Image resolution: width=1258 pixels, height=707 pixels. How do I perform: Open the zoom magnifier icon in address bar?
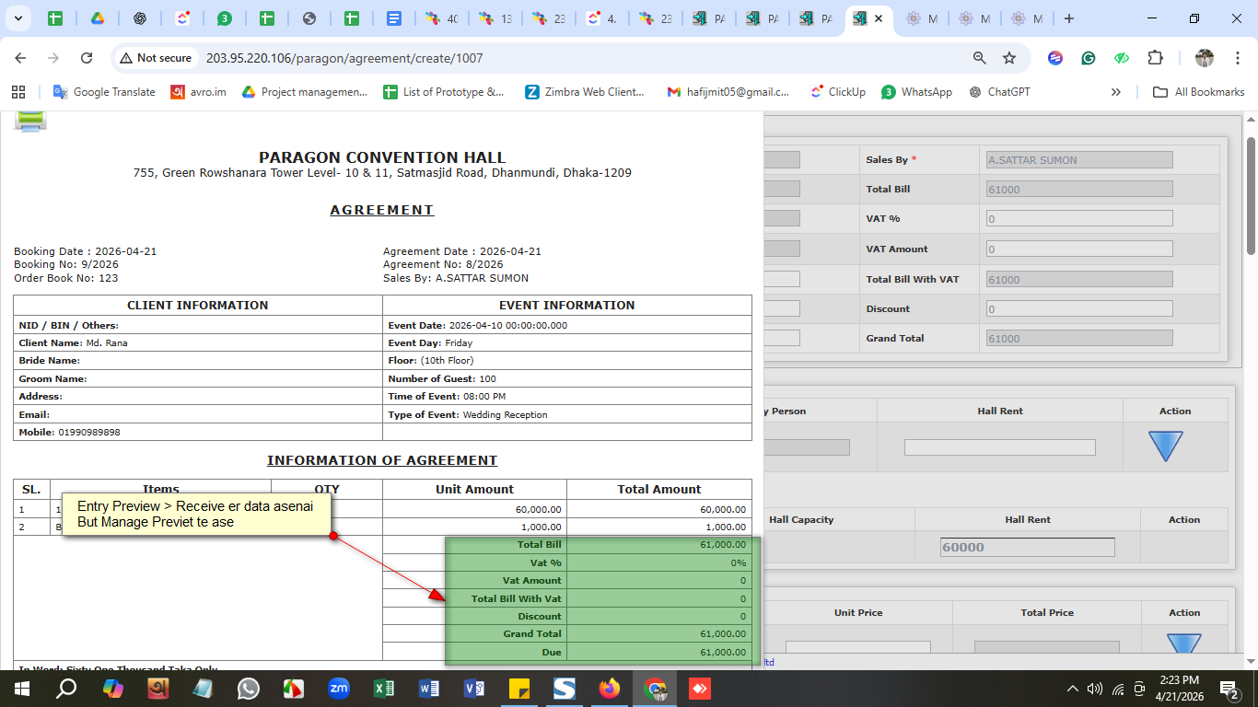[980, 58]
